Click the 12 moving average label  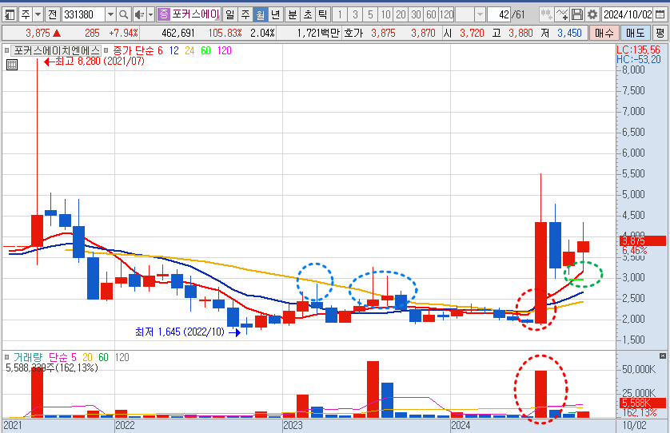[x=174, y=51]
